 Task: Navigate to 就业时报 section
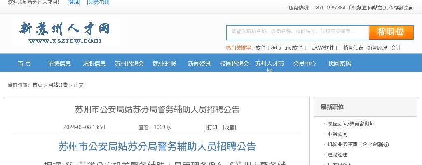click(x=164, y=64)
